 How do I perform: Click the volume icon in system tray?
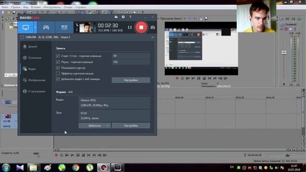pos(276,168)
